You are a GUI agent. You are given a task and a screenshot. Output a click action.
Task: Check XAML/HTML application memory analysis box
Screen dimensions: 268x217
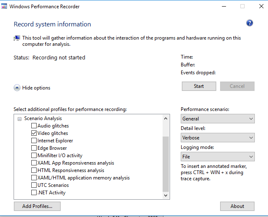pos(34,178)
